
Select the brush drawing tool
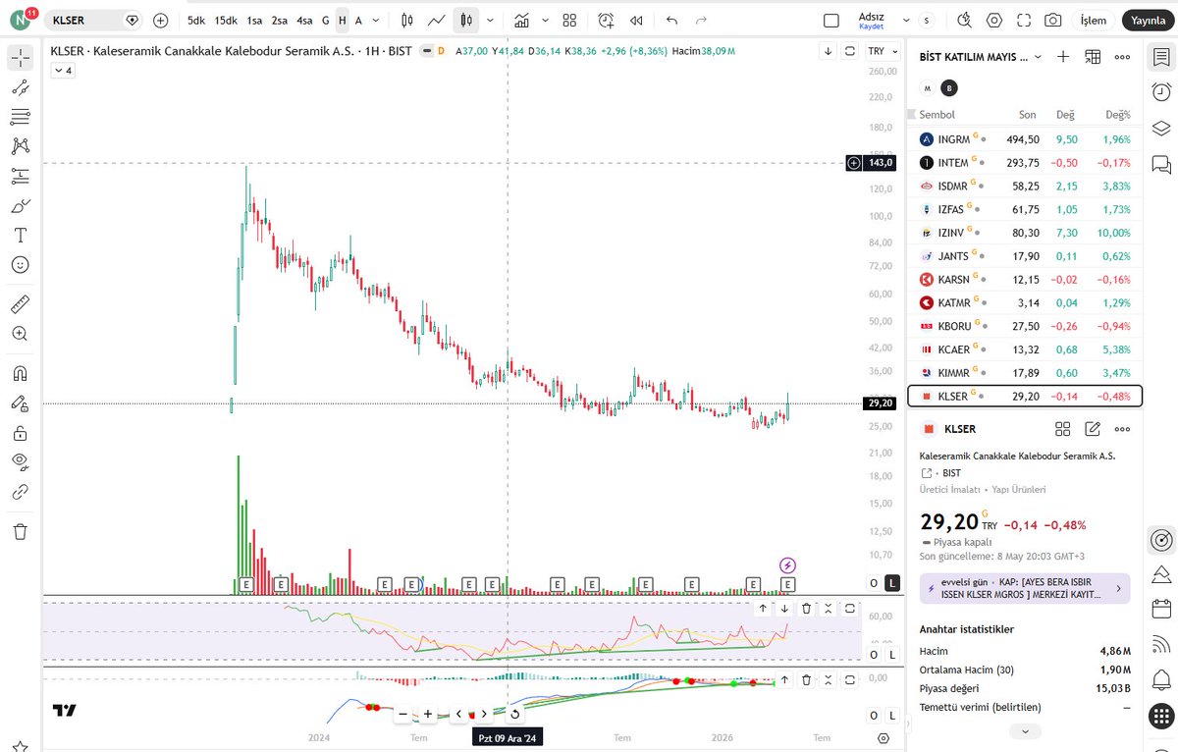[20, 206]
